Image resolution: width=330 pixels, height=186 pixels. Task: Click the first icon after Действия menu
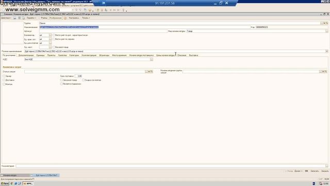15,18
